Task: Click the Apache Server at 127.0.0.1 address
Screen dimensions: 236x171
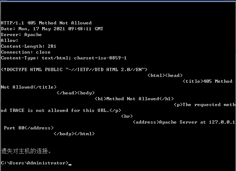Action: (184, 122)
